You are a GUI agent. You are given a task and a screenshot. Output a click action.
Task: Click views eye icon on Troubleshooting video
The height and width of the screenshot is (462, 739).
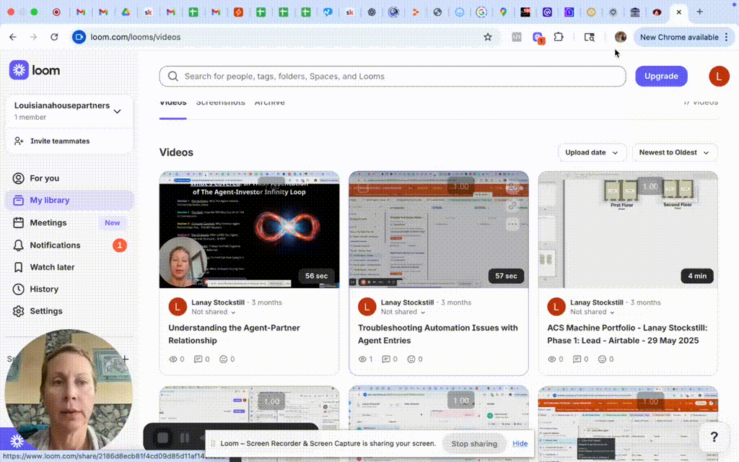(x=362, y=359)
